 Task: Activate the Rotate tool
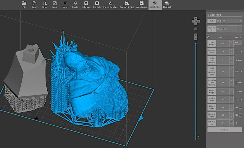pos(75,5)
